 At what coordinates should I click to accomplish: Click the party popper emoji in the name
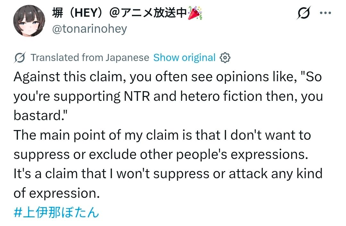195,13
